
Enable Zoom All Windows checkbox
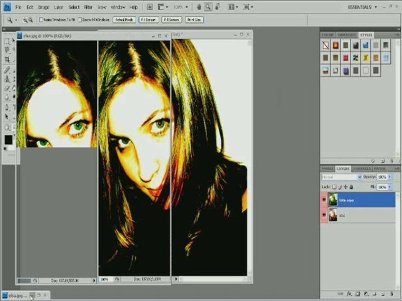[80, 20]
